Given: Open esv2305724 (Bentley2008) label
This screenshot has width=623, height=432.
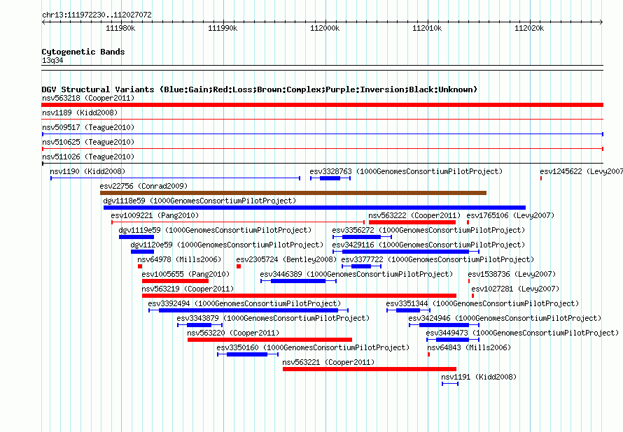Looking at the screenshot, I should click(286, 259).
